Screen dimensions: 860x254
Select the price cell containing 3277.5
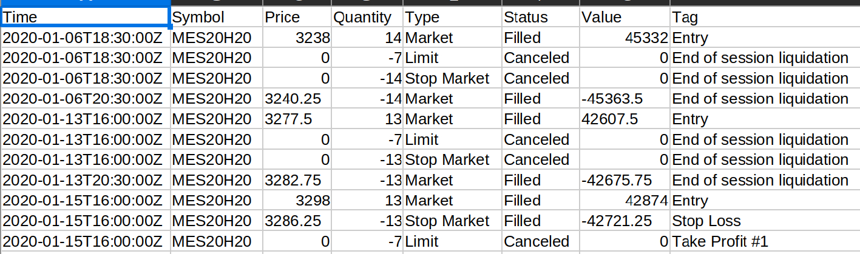click(297, 119)
